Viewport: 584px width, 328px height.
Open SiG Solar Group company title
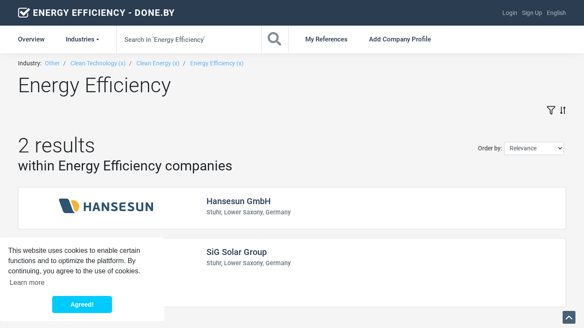pos(236,252)
